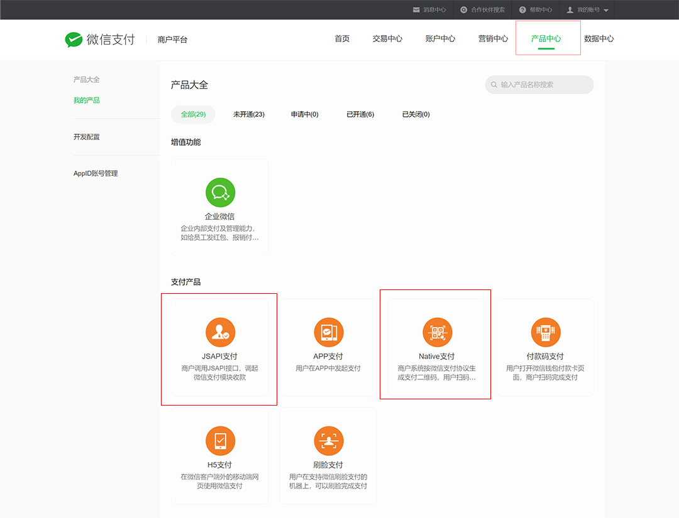Click the H5支付 product title
This screenshot has width=679, height=518.
click(x=219, y=465)
